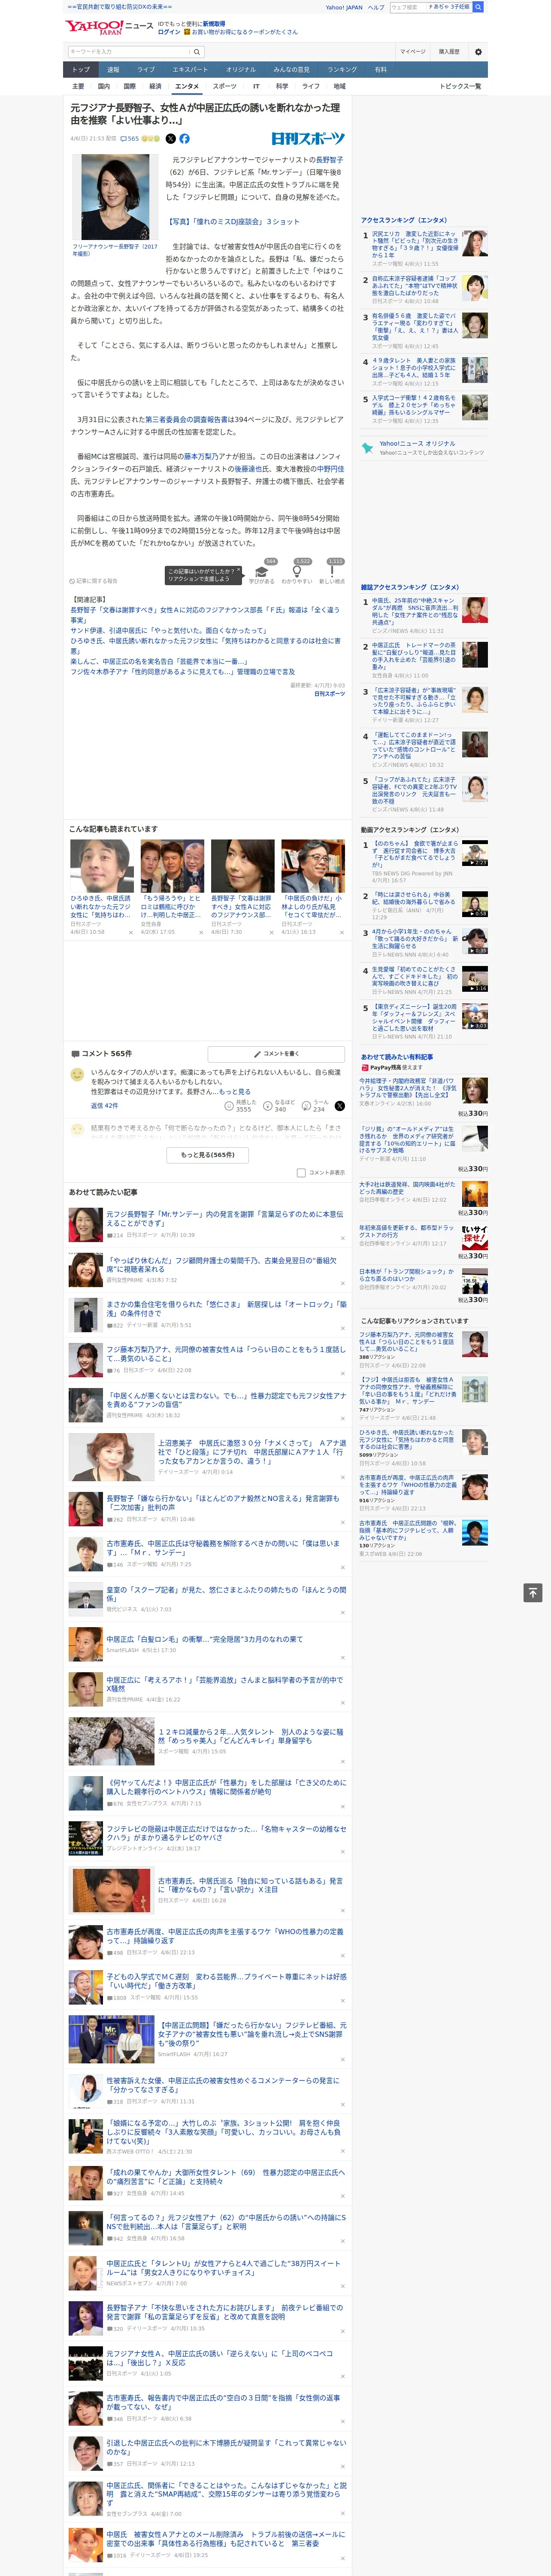This screenshot has height=2576, width=551.
Task: Select the 経済 category
Action: click(155, 86)
